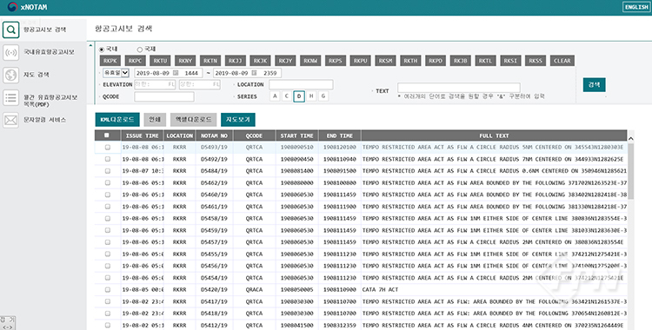652x330 pixels.
Task: Check the box for NOTAM D5420/19
Action: [108, 290]
